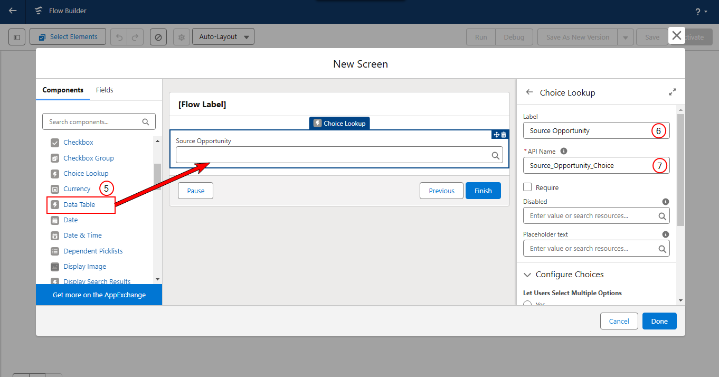Enable the Require checkbox
719x377 pixels.
pyautogui.click(x=527, y=187)
